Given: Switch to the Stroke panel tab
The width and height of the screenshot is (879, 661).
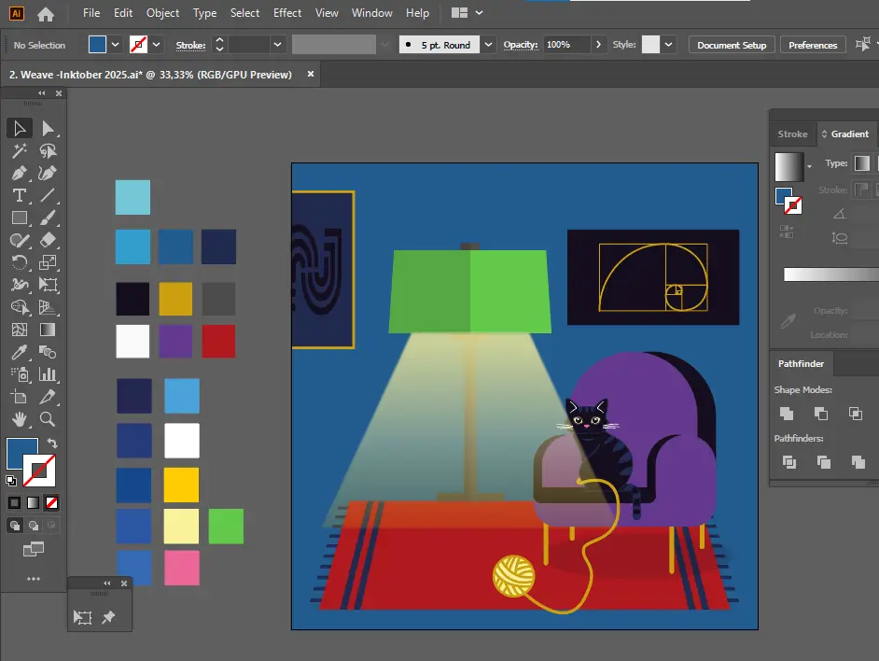Looking at the screenshot, I should coord(792,134).
